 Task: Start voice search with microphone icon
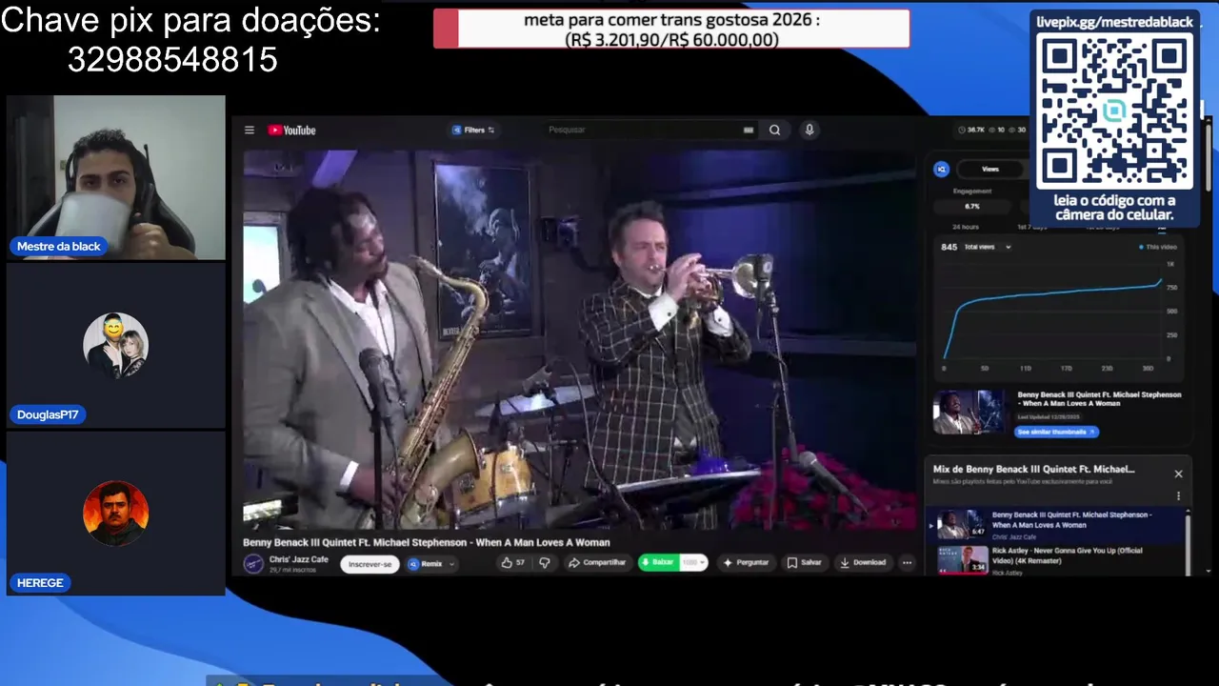[809, 131]
